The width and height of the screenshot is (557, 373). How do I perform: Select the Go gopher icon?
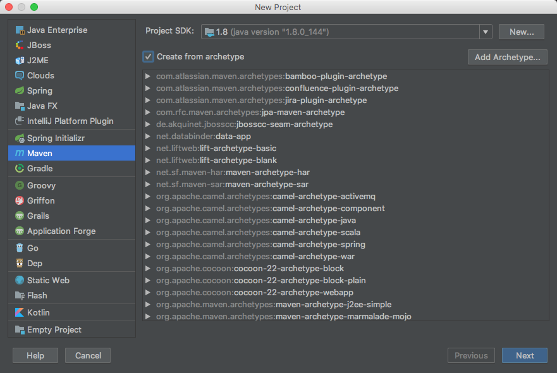coord(20,248)
